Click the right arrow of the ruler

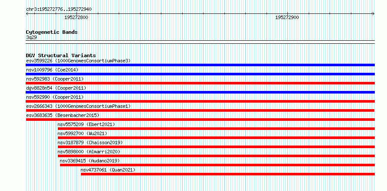click(374, 13)
